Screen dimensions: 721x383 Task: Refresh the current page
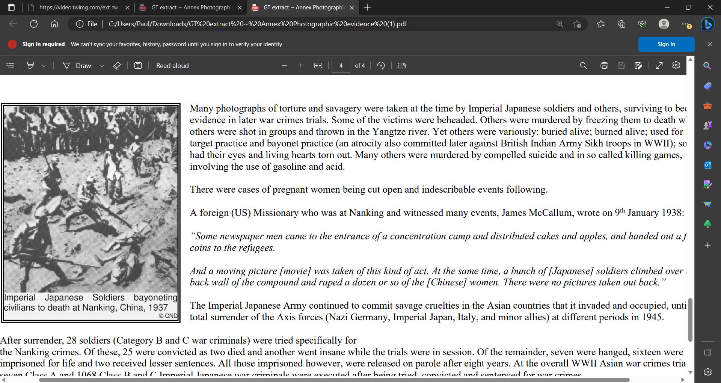point(34,24)
